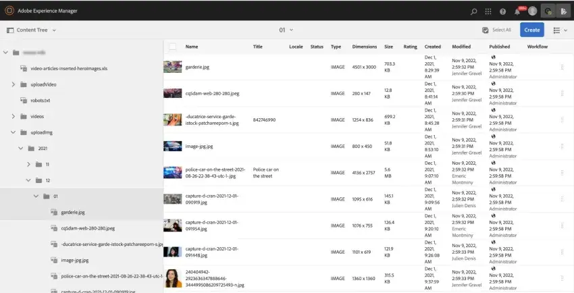This screenshot has width=574, height=293.
Task: Open the 01 breadcrumb dropdown
Action: point(286,30)
